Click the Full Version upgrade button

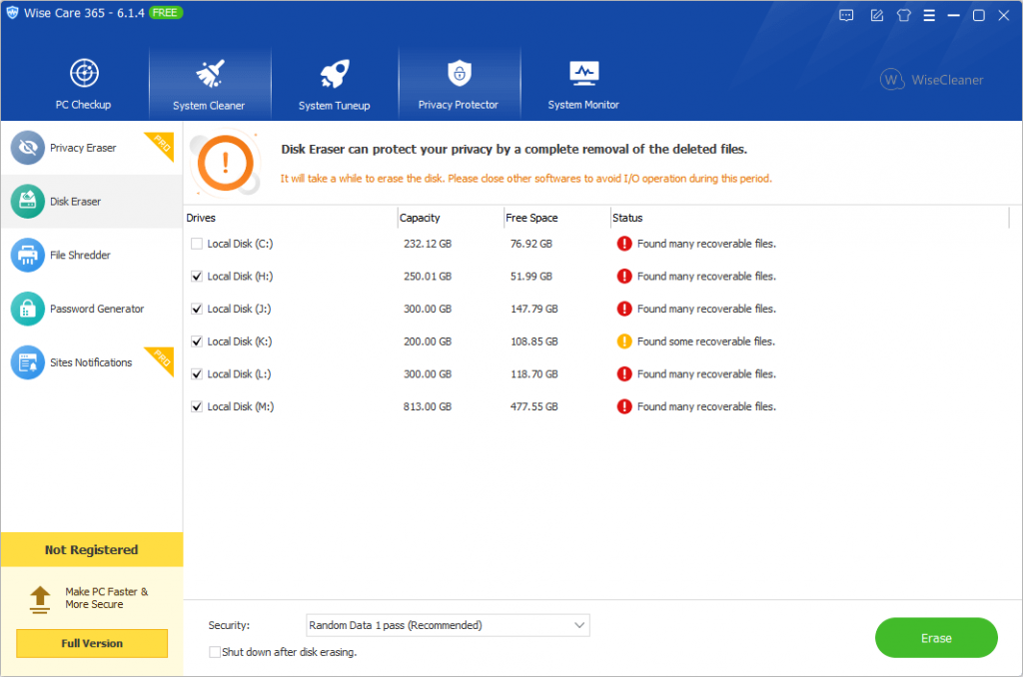click(92, 643)
